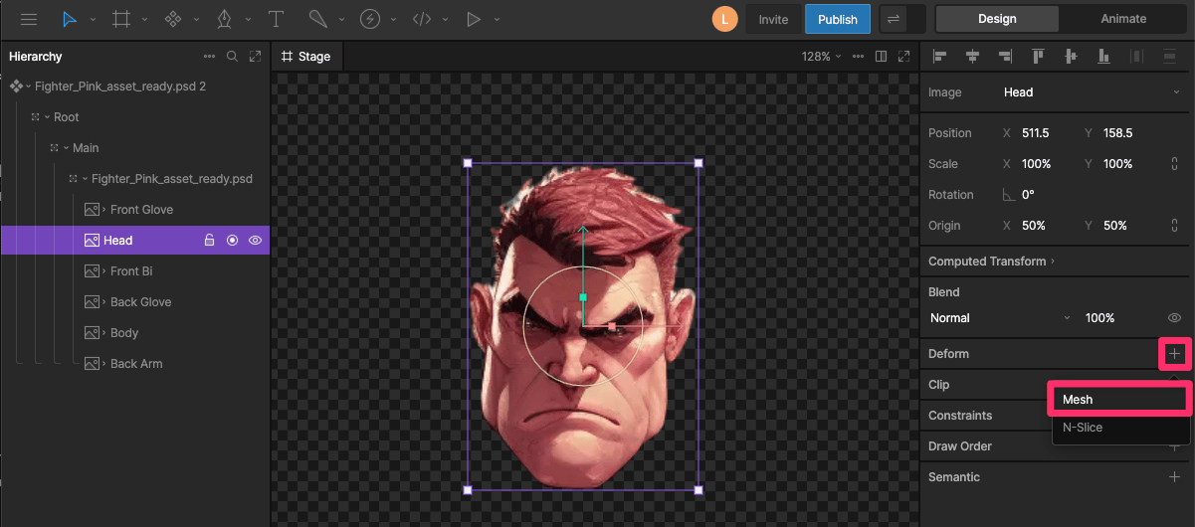Select Back Arm layer in hierarchy
Image resolution: width=1195 pixels, height=527 pixels.
[x=136, y=364]
